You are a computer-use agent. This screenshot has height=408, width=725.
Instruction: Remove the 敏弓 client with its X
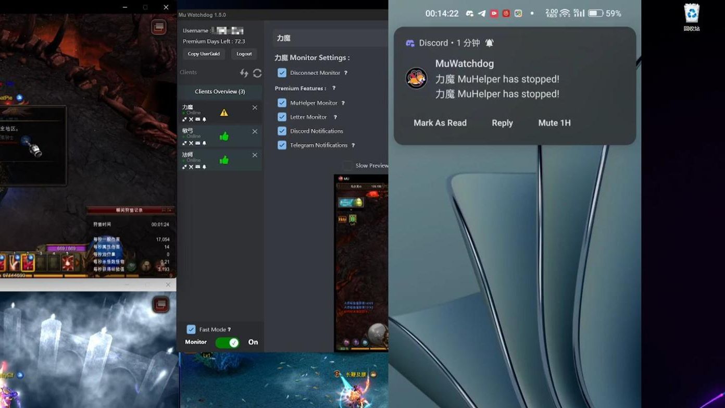pos(255,131)
